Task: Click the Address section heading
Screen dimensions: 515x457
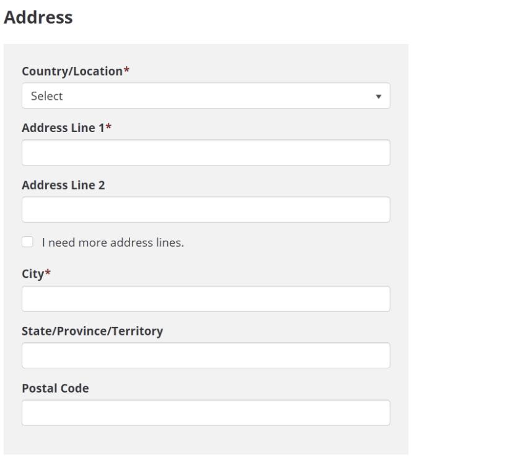Action: (x=38, y=18)
